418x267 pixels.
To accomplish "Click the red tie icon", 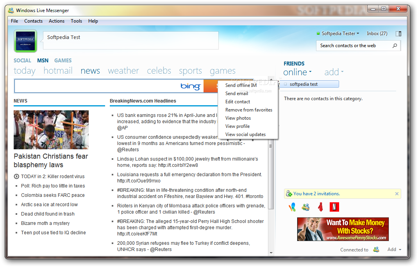I will pyautogui.click(x=320, y=207).
